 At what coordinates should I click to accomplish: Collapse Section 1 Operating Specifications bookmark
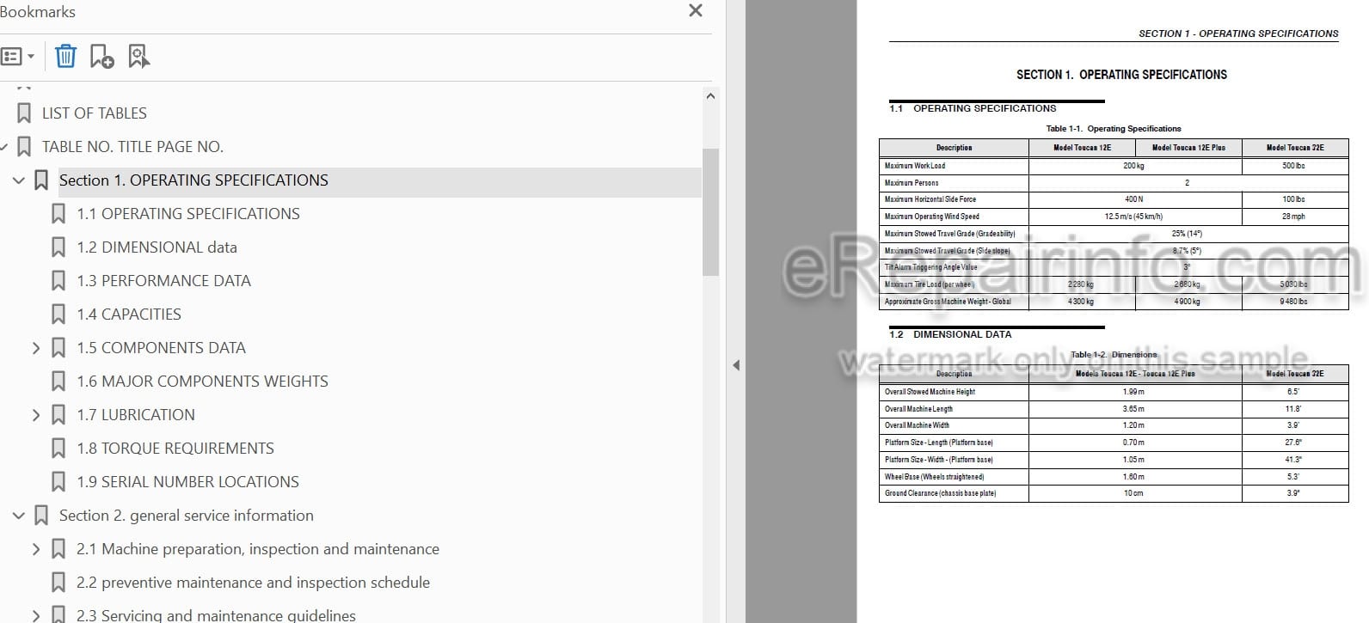[x=18, y=180]
